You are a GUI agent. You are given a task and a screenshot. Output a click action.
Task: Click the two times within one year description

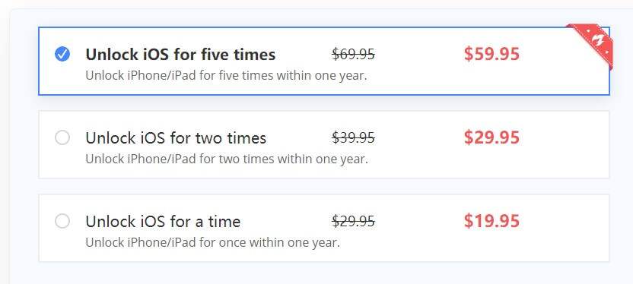coord(227,159)
